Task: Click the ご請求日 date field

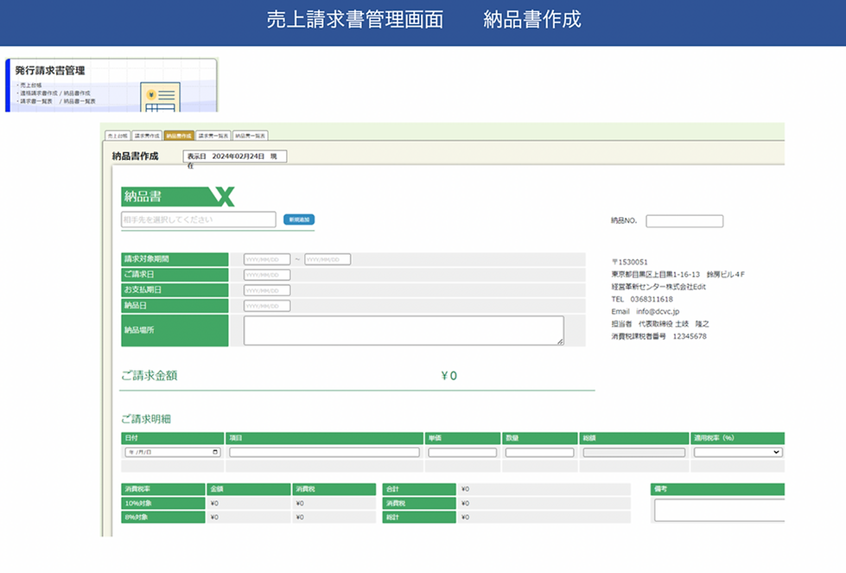Action: point(267,275)
